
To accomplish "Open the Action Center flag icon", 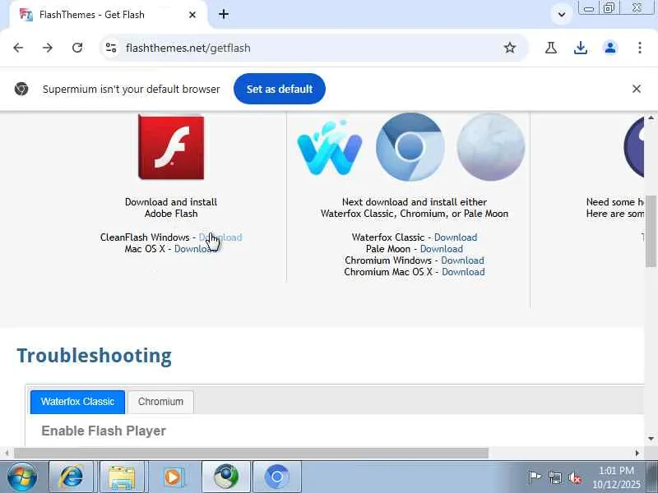I will (535, 477).
